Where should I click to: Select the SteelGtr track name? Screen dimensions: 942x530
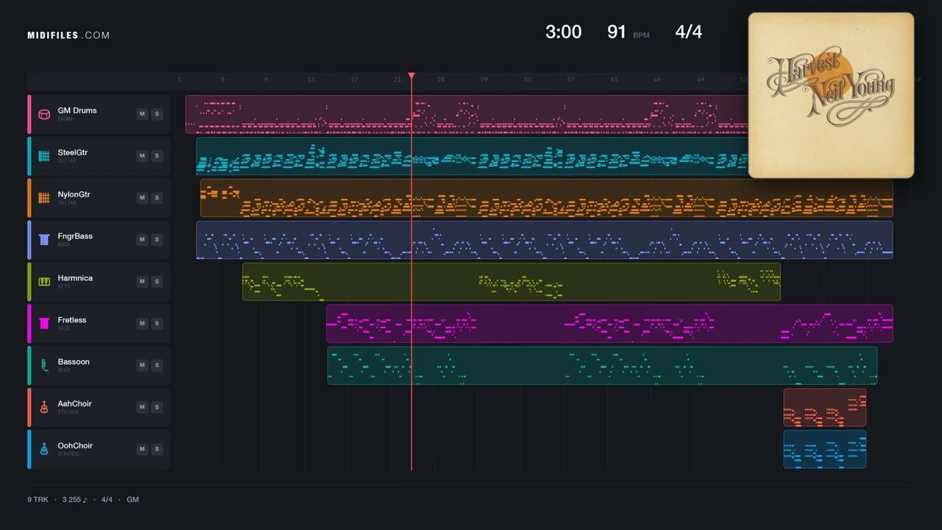click(73, 152)
